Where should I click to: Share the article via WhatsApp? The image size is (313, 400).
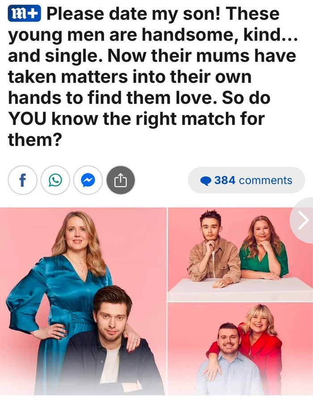[55, 180]
